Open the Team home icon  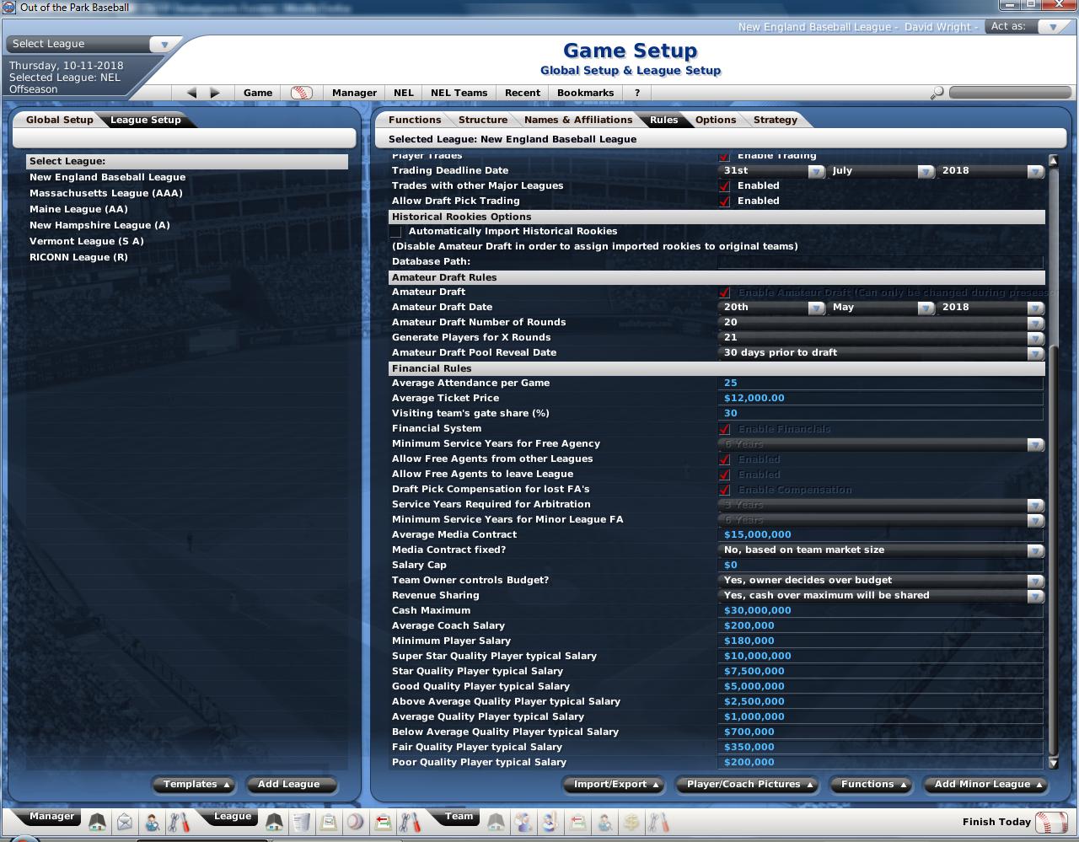point(496,823)
